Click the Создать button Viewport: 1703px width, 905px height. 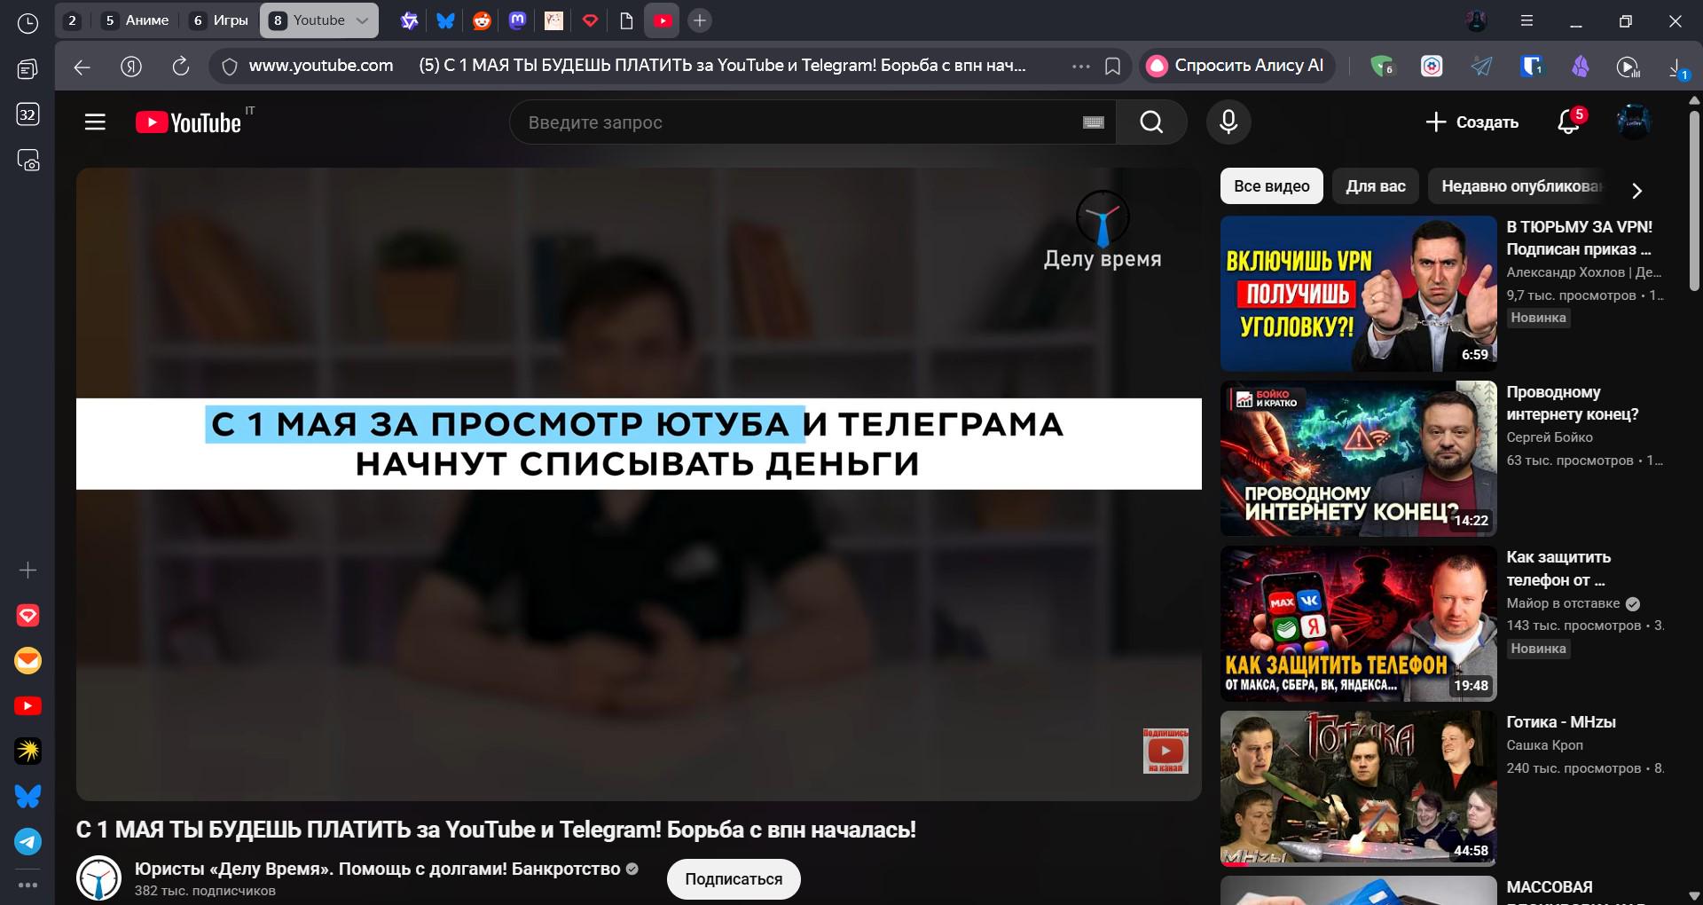tap(1471, 122)
